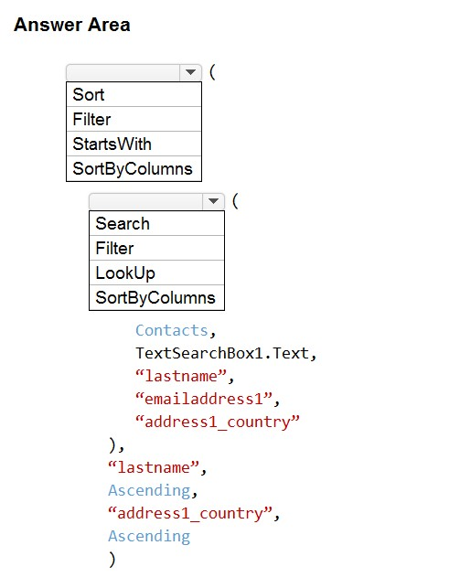Image resolution: width=460 pixels, height=588 pixels.
Task: Choose Filter above the StartsWith option
Action: [134, 119]
